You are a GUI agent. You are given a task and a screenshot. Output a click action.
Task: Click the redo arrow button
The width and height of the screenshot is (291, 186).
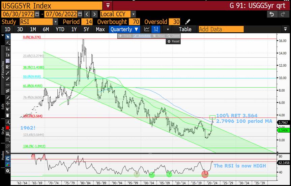coord(283,14)
